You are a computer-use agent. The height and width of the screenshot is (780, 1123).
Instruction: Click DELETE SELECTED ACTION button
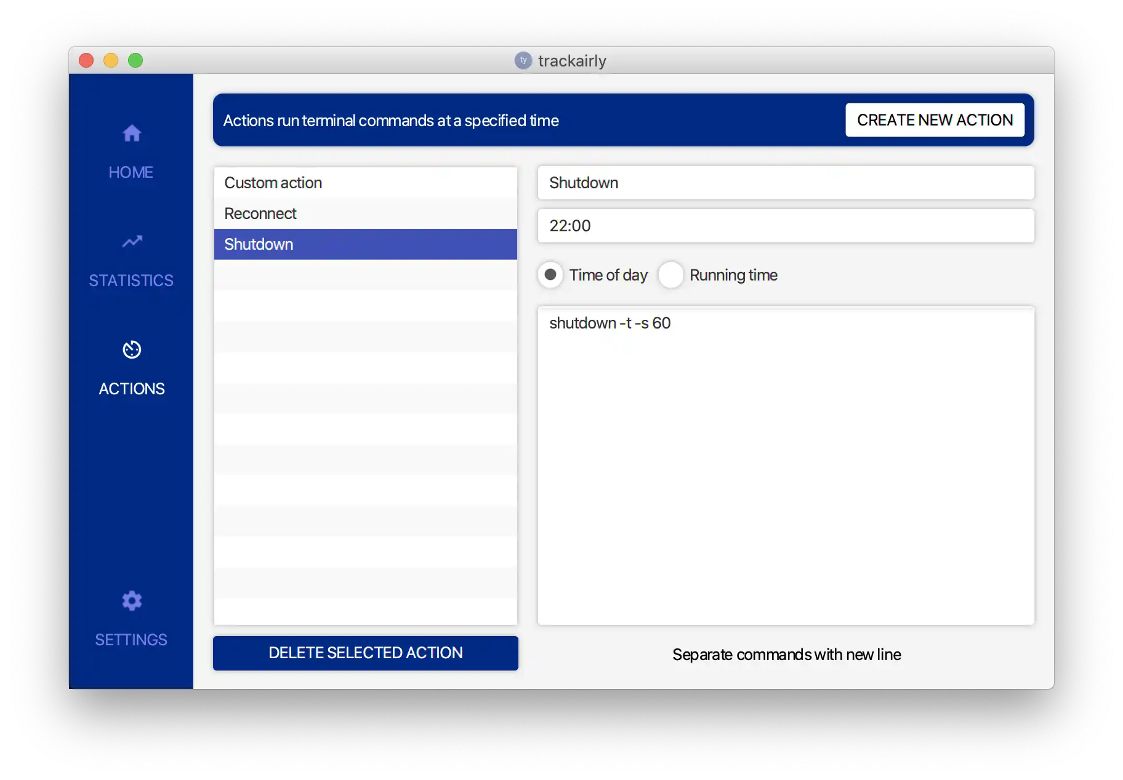tap(366, 653)
